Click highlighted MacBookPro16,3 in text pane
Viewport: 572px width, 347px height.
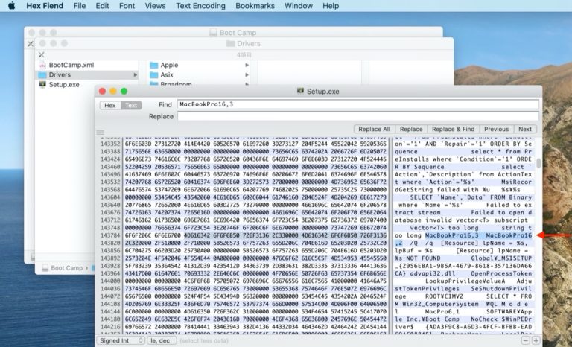point(452,235)
